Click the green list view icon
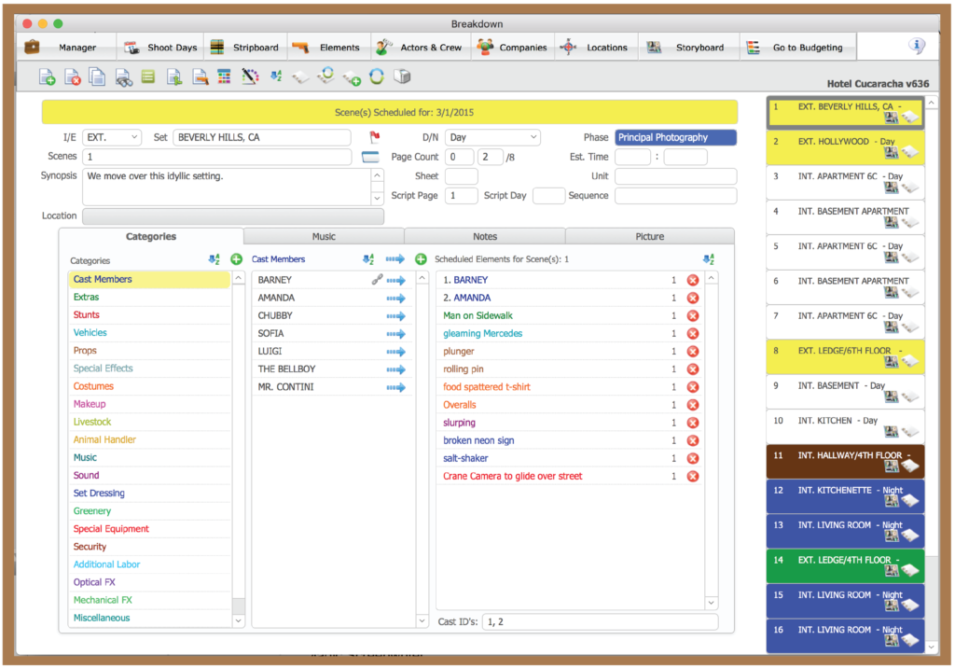The image size is (955, 668). (148, 77)
